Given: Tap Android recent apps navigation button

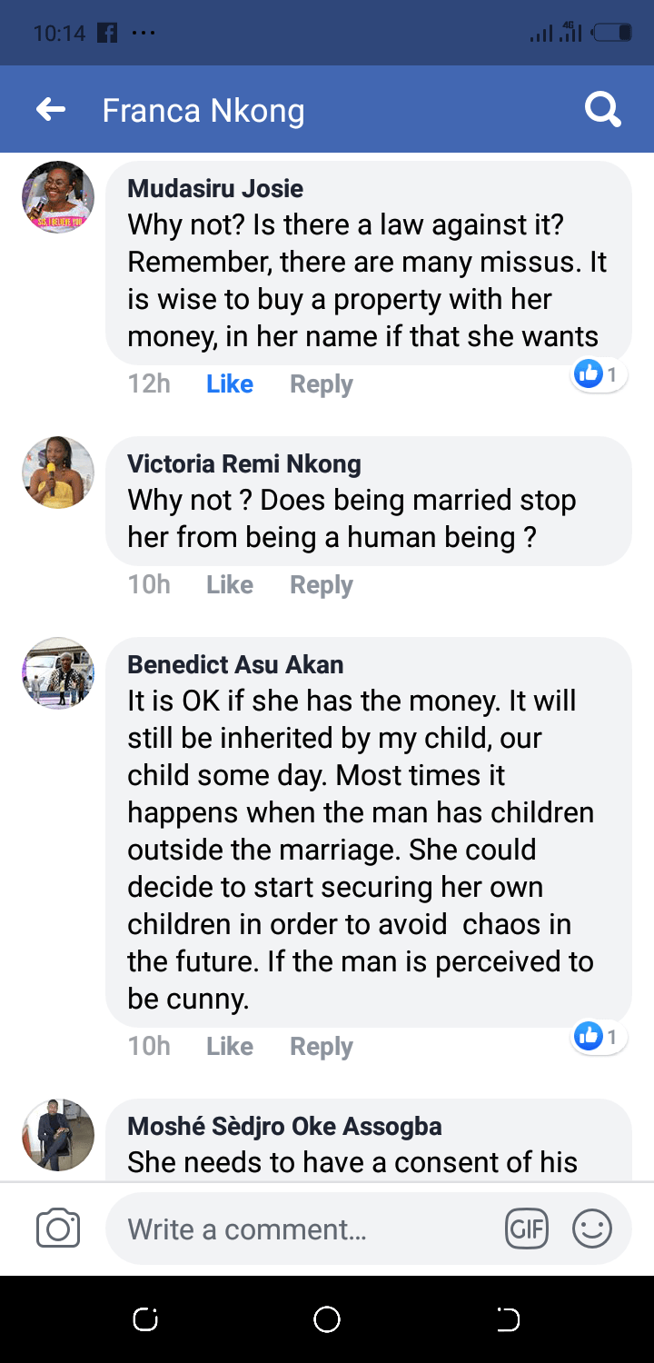Looking at the screenshot, I should [x=145, y=1319].
